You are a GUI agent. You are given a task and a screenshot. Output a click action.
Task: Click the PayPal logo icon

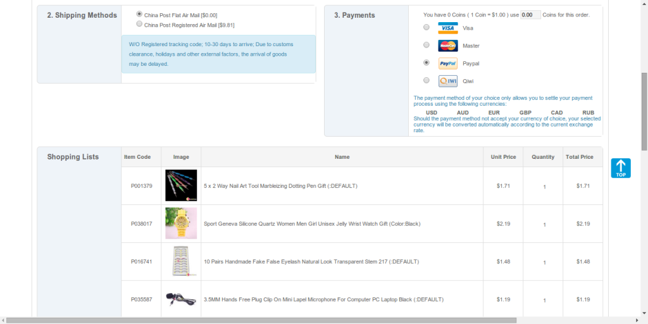(447, 63)
